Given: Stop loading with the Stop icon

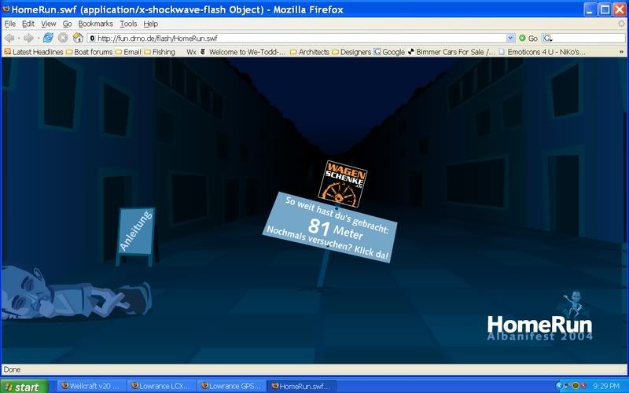Looking at the screenshot, I should click(63, 38).
